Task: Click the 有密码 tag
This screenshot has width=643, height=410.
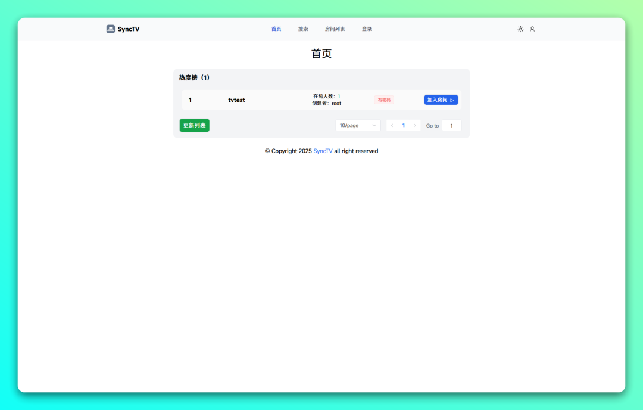Action: click(384, 100)
